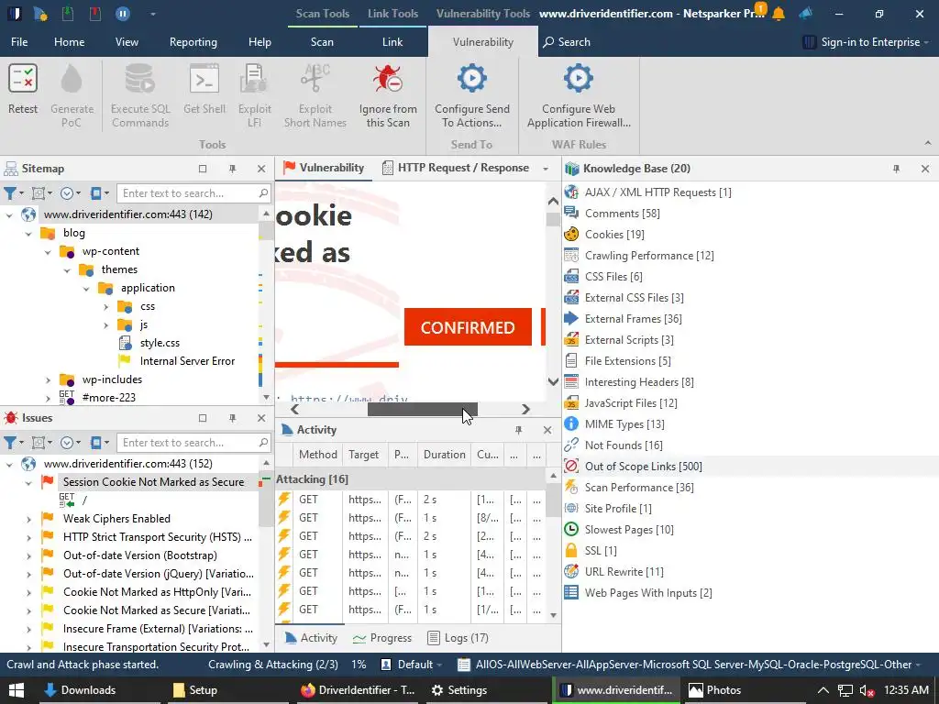Select Internal Server Error sitemap node
939x704 pixels.
tap(187, 361)
